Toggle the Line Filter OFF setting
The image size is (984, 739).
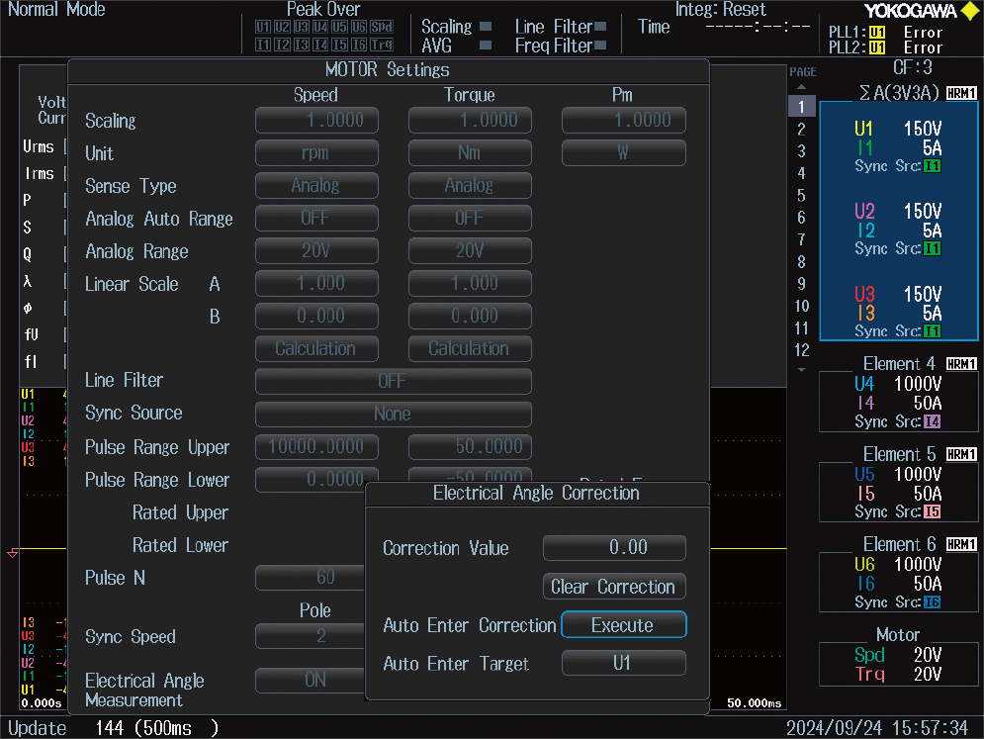[x=393, y=381]
